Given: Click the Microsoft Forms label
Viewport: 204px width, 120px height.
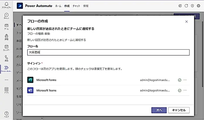Looking at the screenshot, I should pos(46,80).
